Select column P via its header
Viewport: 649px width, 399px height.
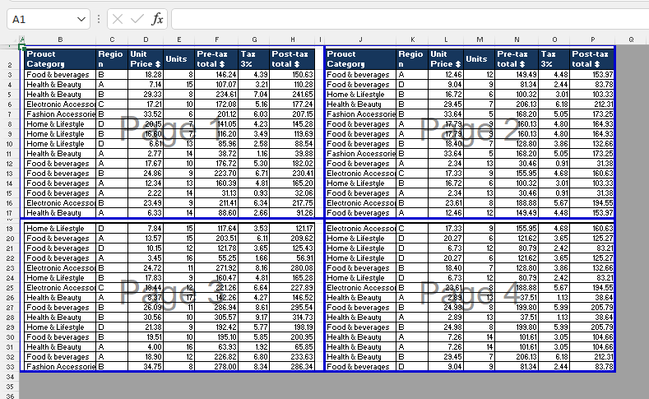pos(593,39)
